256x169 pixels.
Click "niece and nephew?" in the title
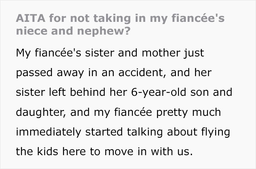tap(73, 31)
